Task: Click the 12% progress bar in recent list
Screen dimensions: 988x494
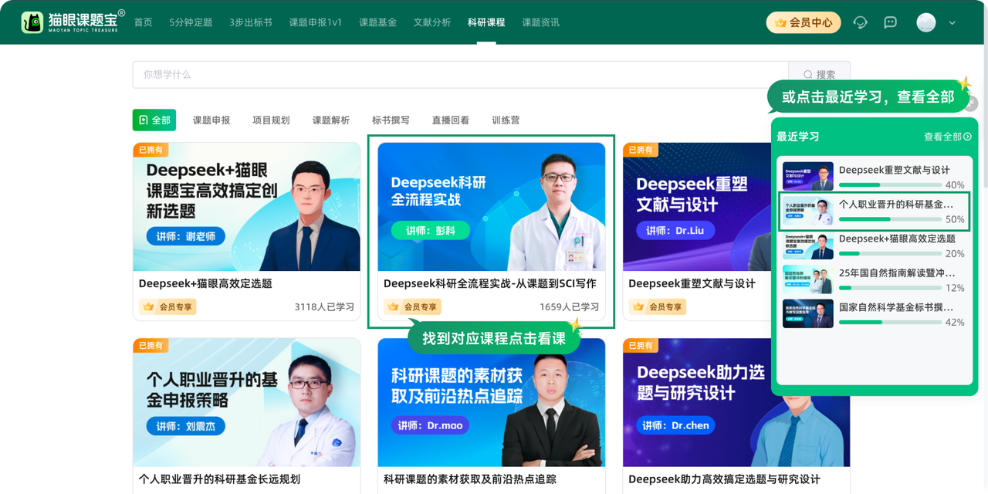Action: 890,288
